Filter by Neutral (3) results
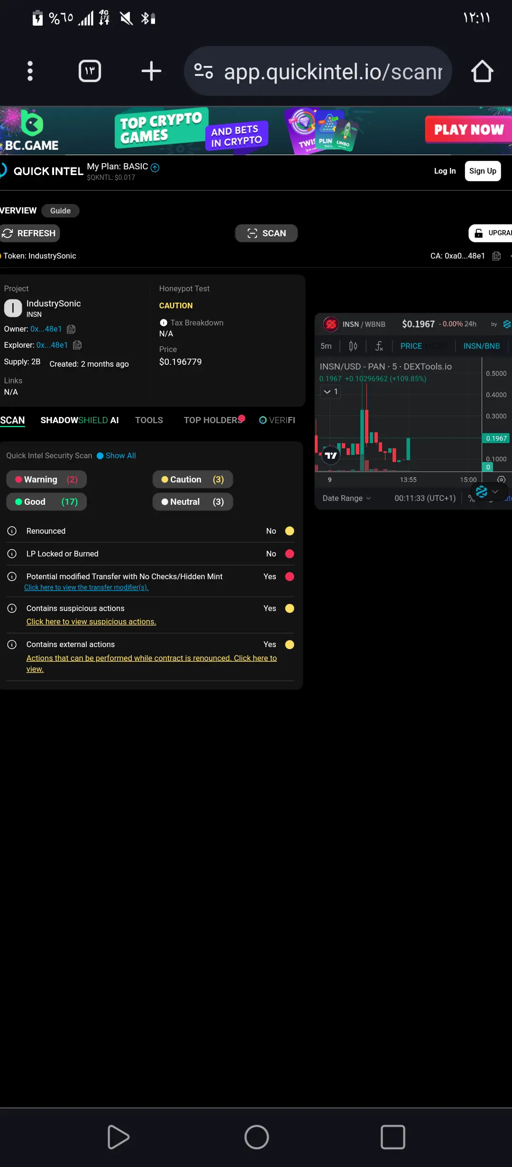This screenshot has width=512, height=1167. pos(192,501)
